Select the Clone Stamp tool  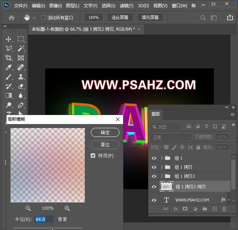[x=21, y=77]
